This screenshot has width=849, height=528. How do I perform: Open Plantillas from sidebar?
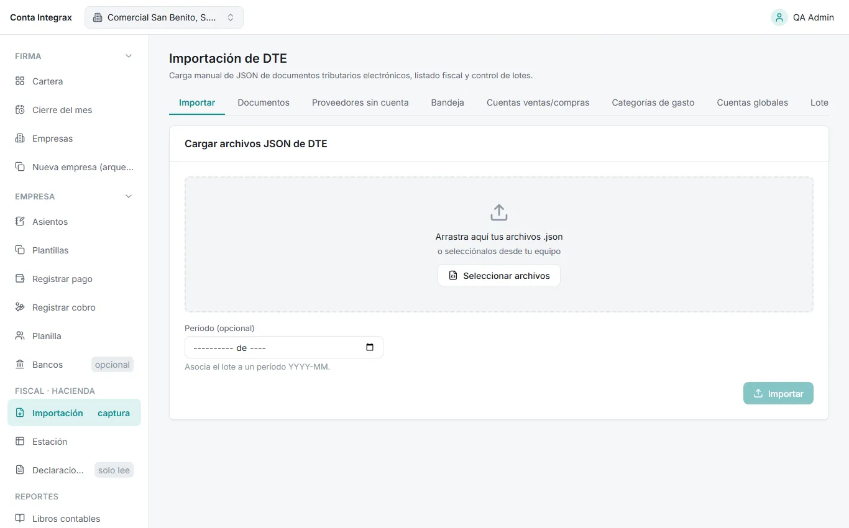[x=74, y=250]
